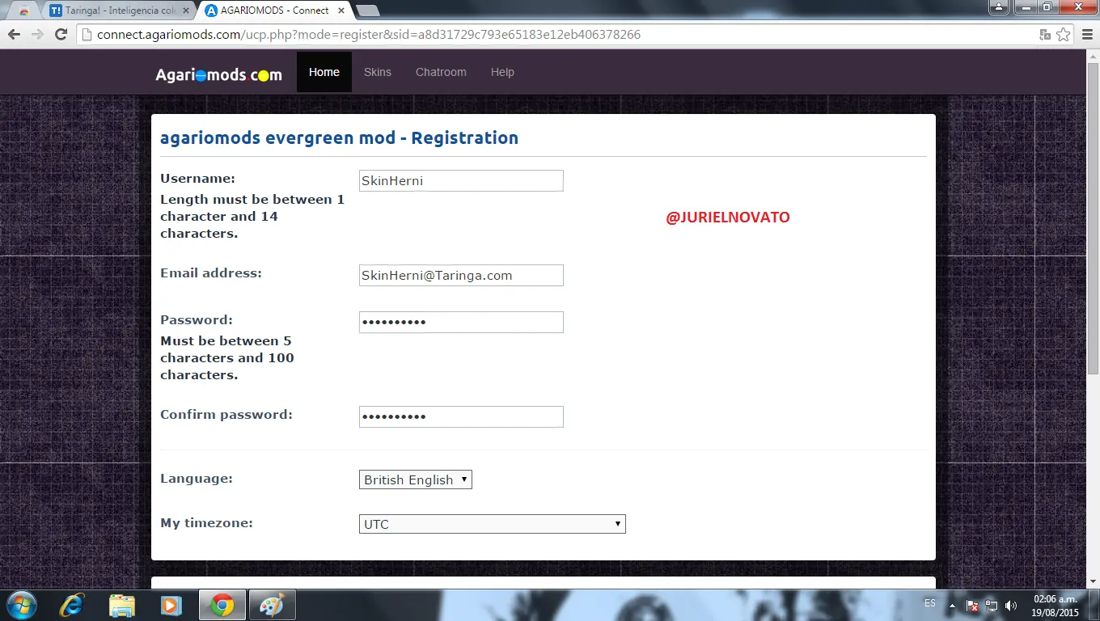Reload the page with refresh icon
This screenshot has width=1100, height=621.
pyautogui.click(x=61, y=34)
